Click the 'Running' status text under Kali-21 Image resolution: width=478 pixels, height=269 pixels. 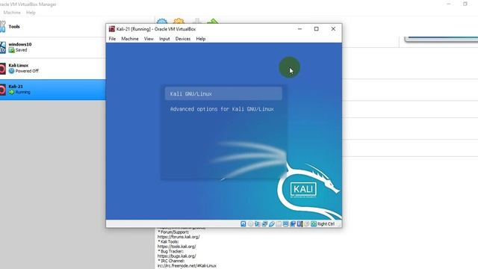click(x=23, y=92)
